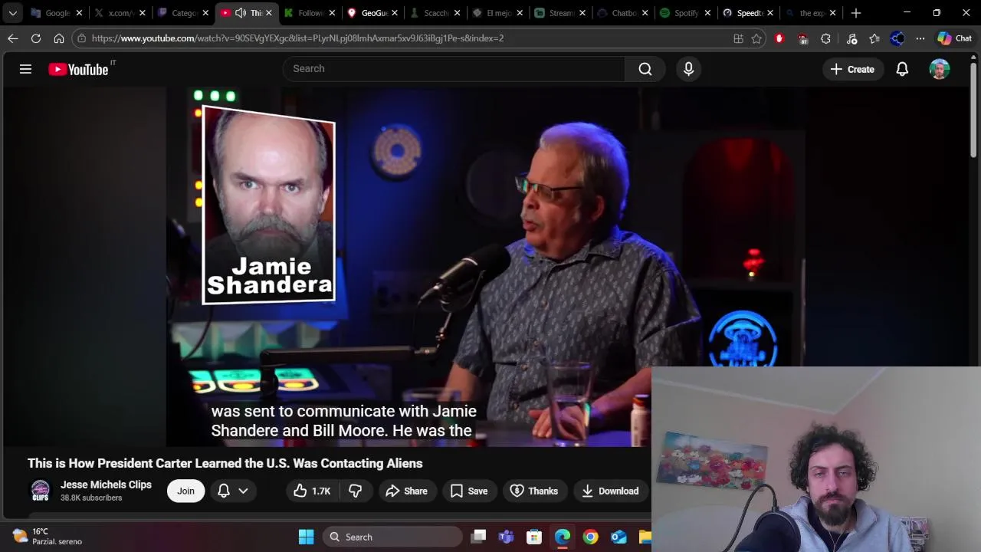
Task: Open a new browser tab
Action: pyautogui.click(x=856, y=13)
